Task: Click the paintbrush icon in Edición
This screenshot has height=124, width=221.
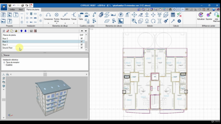Action: click(166, 21)
